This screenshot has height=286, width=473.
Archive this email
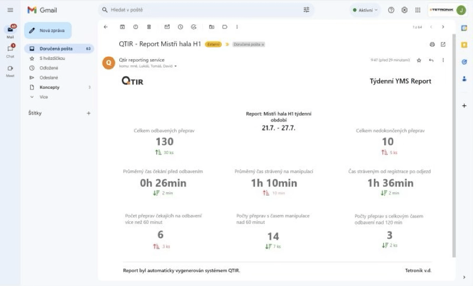point(122,27)
